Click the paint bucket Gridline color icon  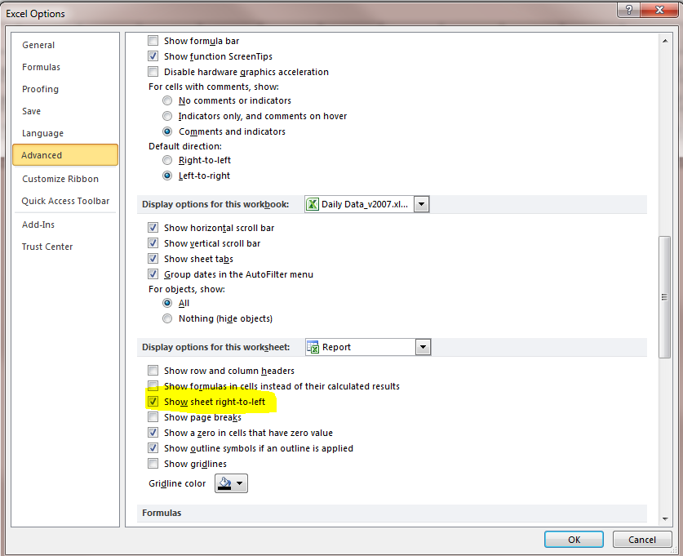225,484
